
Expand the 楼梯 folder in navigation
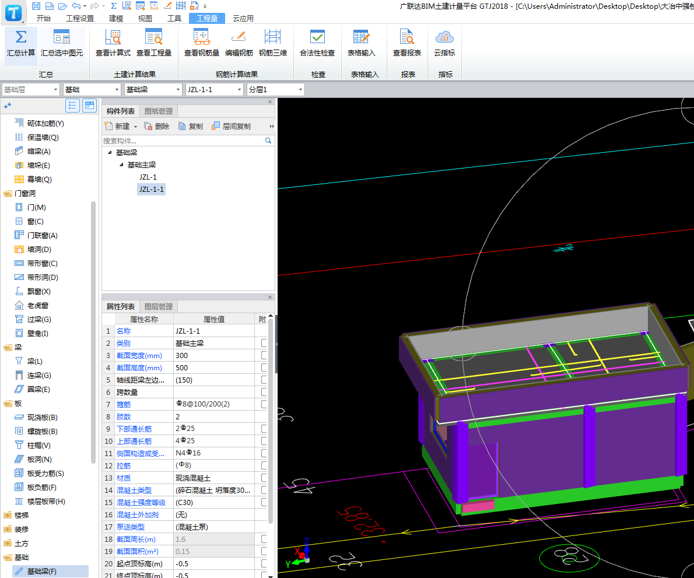click(8, 516)
